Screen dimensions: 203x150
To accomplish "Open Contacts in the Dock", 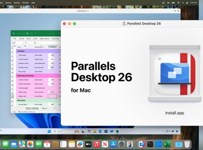I will pyautogui.click(x=55, y=144).
